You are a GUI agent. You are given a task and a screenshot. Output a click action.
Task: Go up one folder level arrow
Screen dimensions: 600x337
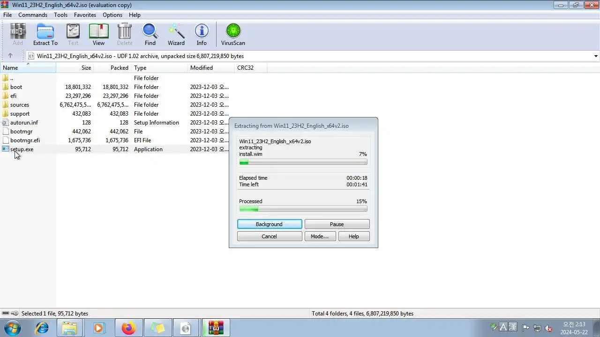[x=10, y=56]
